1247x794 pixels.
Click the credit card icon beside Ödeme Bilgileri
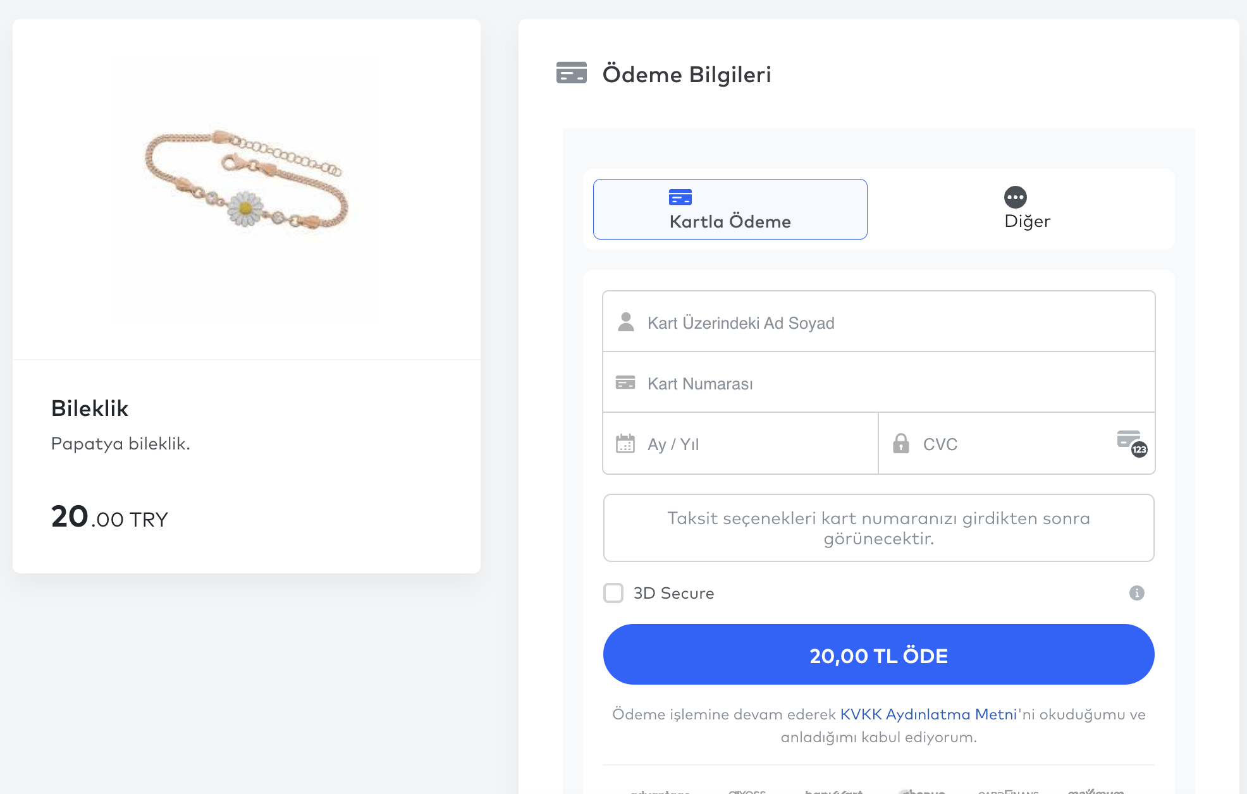571,73
